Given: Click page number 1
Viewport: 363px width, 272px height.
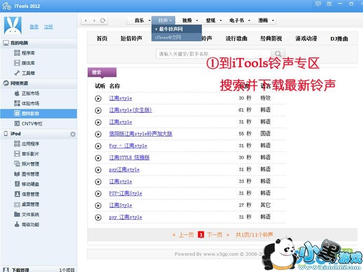Looking at the screenshot, I should click(201, 235).
